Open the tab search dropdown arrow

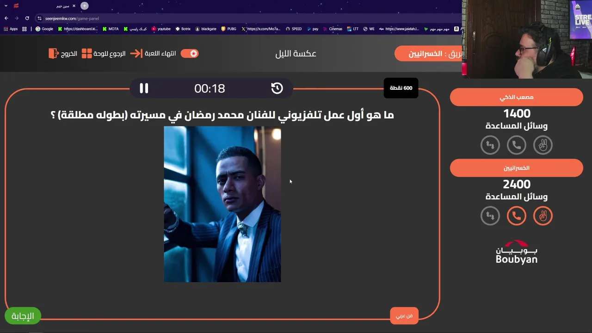6,6
